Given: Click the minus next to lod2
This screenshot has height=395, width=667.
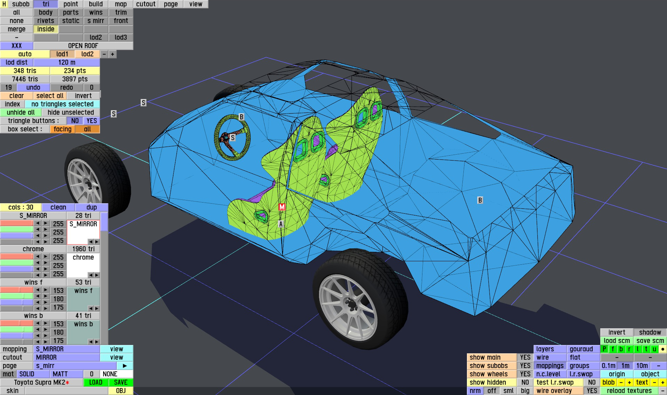Looking at the screenshot, I should (x=104, y=54).
